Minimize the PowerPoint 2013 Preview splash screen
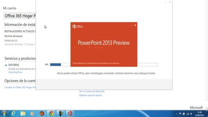Screen dimensions: 208x117 coord(131,25)
